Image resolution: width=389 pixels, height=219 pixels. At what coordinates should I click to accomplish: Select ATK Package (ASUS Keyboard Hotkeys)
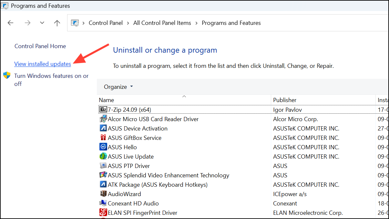158,184
